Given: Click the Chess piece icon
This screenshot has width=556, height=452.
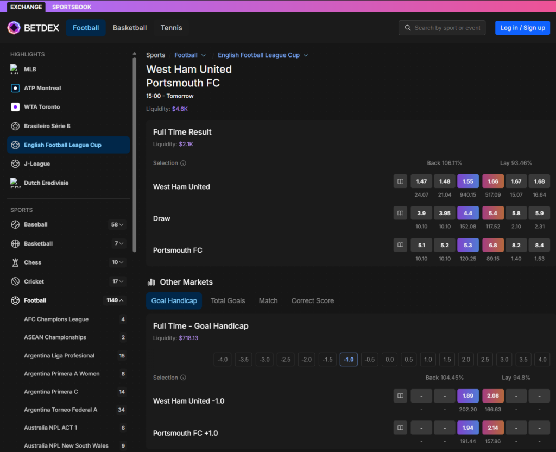Looking at the screenshot, I should [x=15, y=262].
